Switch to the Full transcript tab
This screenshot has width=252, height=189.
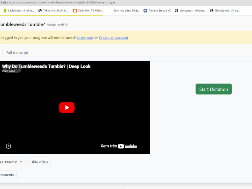point(17,53)
